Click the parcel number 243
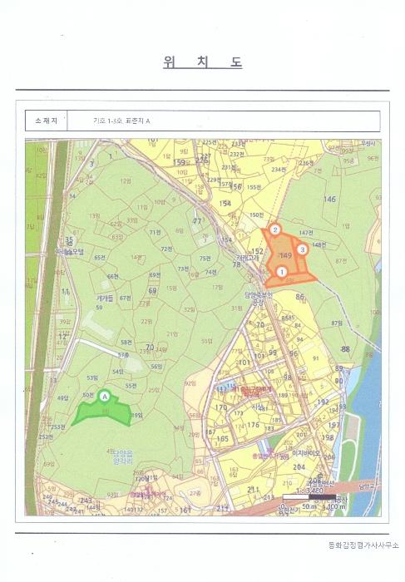The image size is (405, 582). (86, 501)
